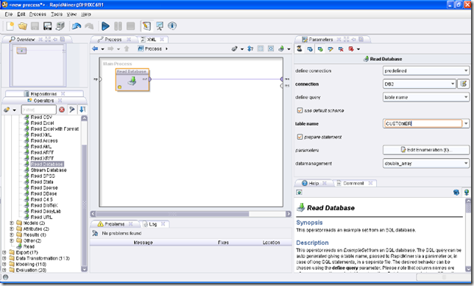Click in the table name input field

(423, 124)
